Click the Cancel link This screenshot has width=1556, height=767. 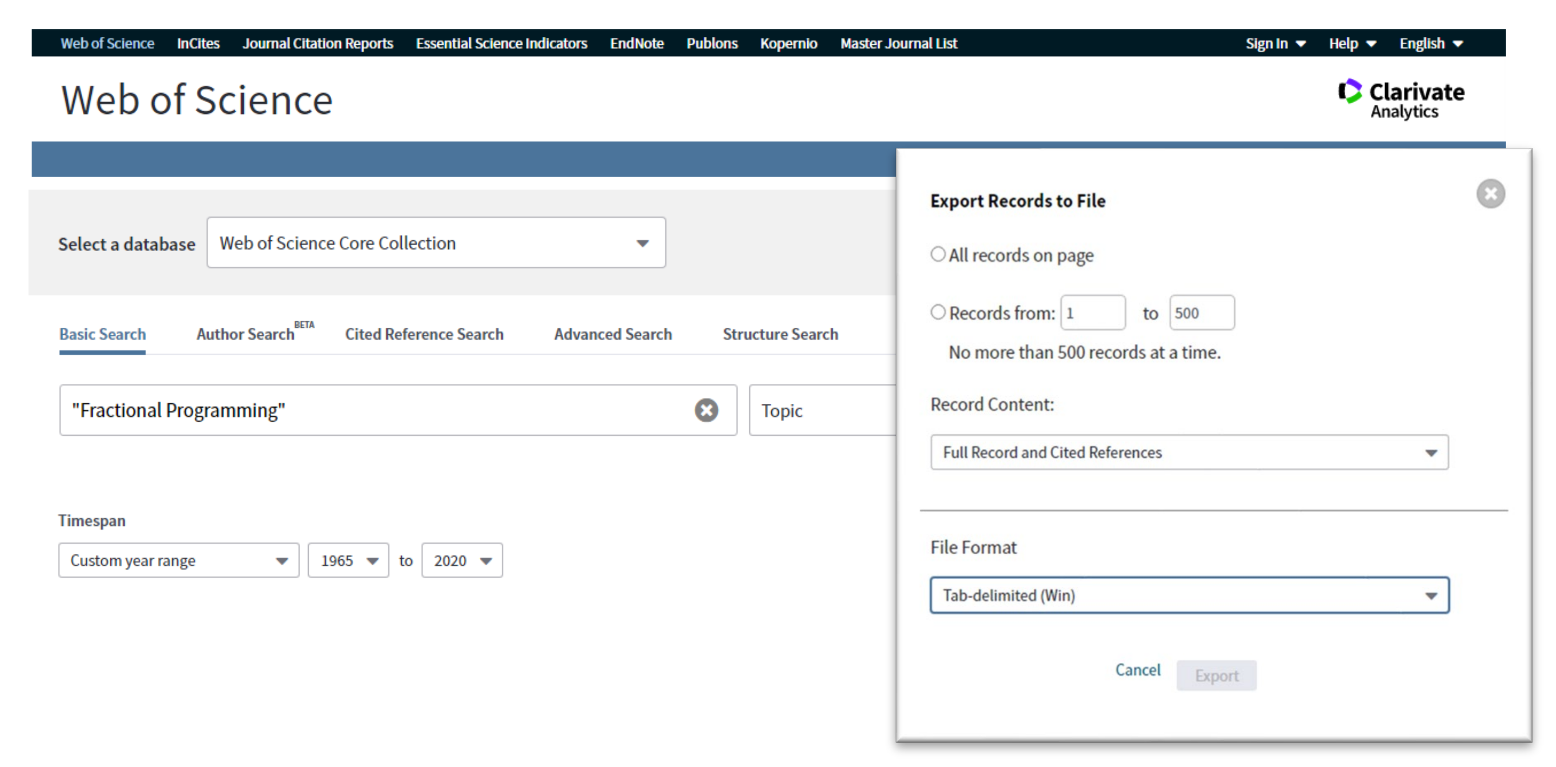coord(1137,670)
